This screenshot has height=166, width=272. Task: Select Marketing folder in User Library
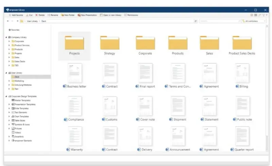pos(19,81)
